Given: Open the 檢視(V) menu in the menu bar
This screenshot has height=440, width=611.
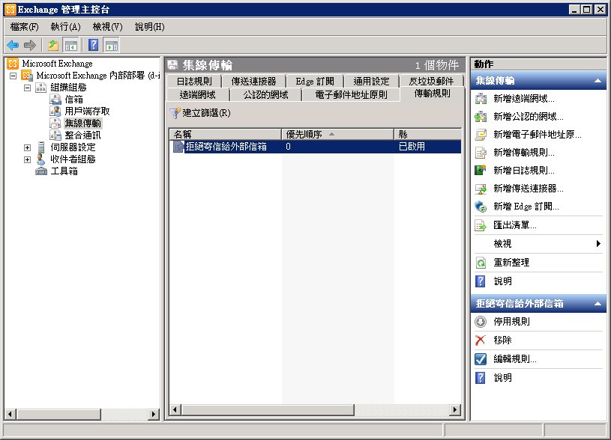Looking at the screenshot, I should click(x=107, y=27).
